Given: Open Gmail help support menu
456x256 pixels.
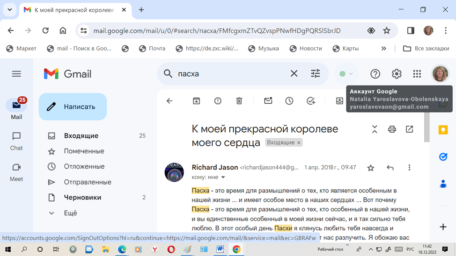Looking at the screenshot, I should [375, 74].
